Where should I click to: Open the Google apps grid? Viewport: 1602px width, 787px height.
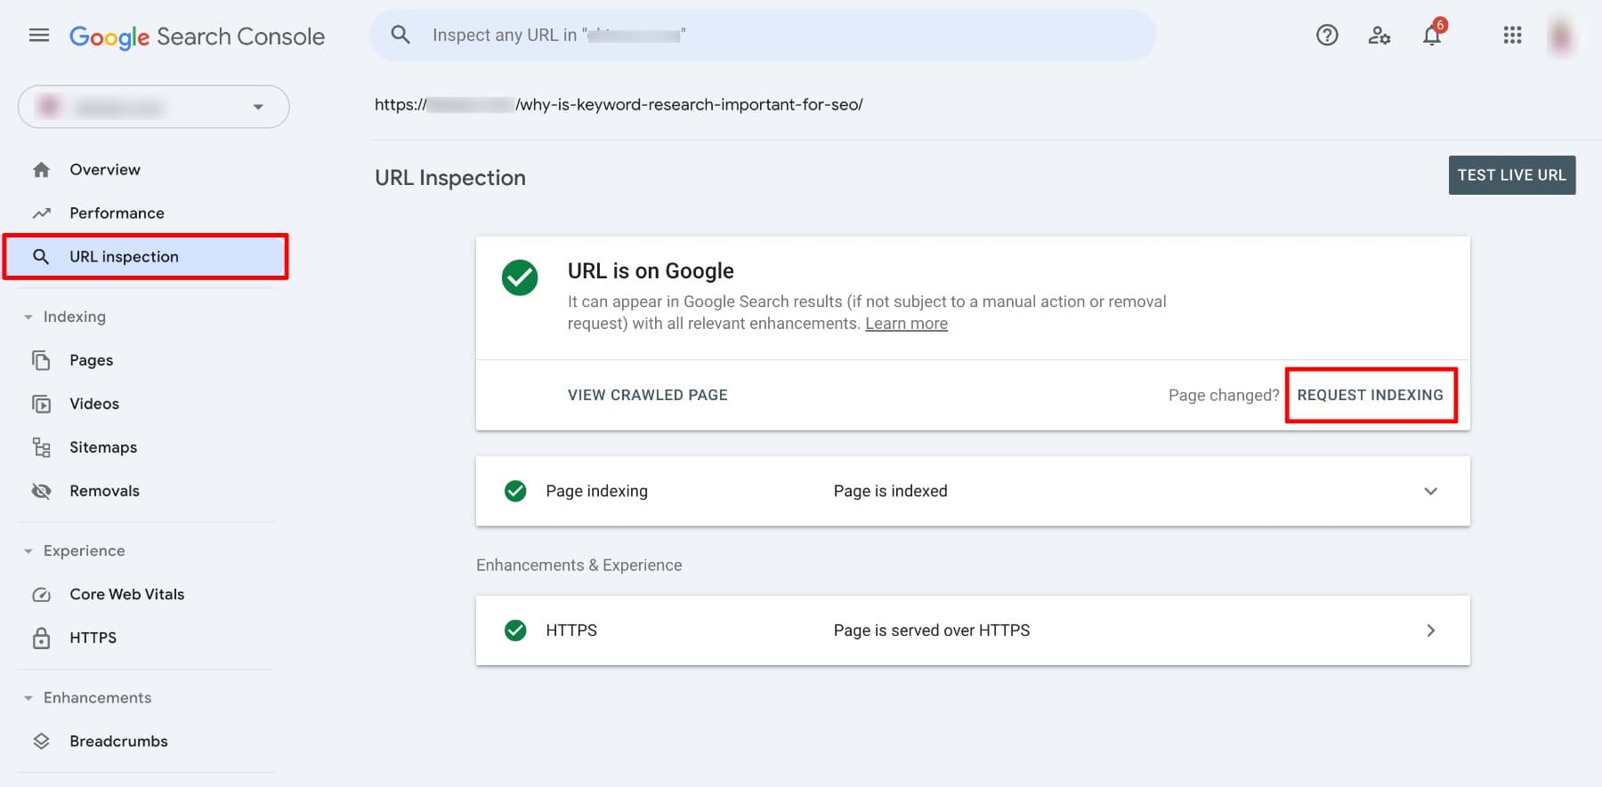(x=1512, y=36)
